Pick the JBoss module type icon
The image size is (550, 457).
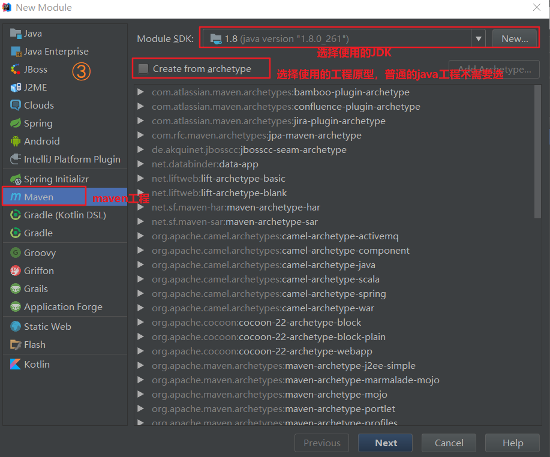16,70
